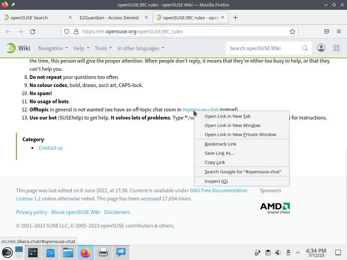This screenshot has width=347, height=260.
Task: Unmute audio via volume tray icon
Action: tap(278, 253)
